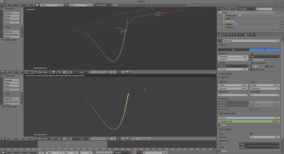
Task: Toggle Camera renderability icon in outliner
Action: pos(282,24)
